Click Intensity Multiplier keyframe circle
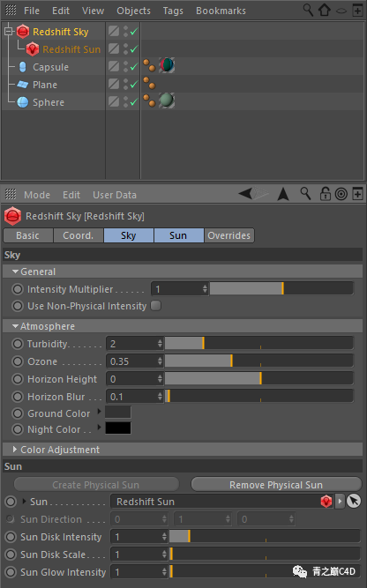 18,289
